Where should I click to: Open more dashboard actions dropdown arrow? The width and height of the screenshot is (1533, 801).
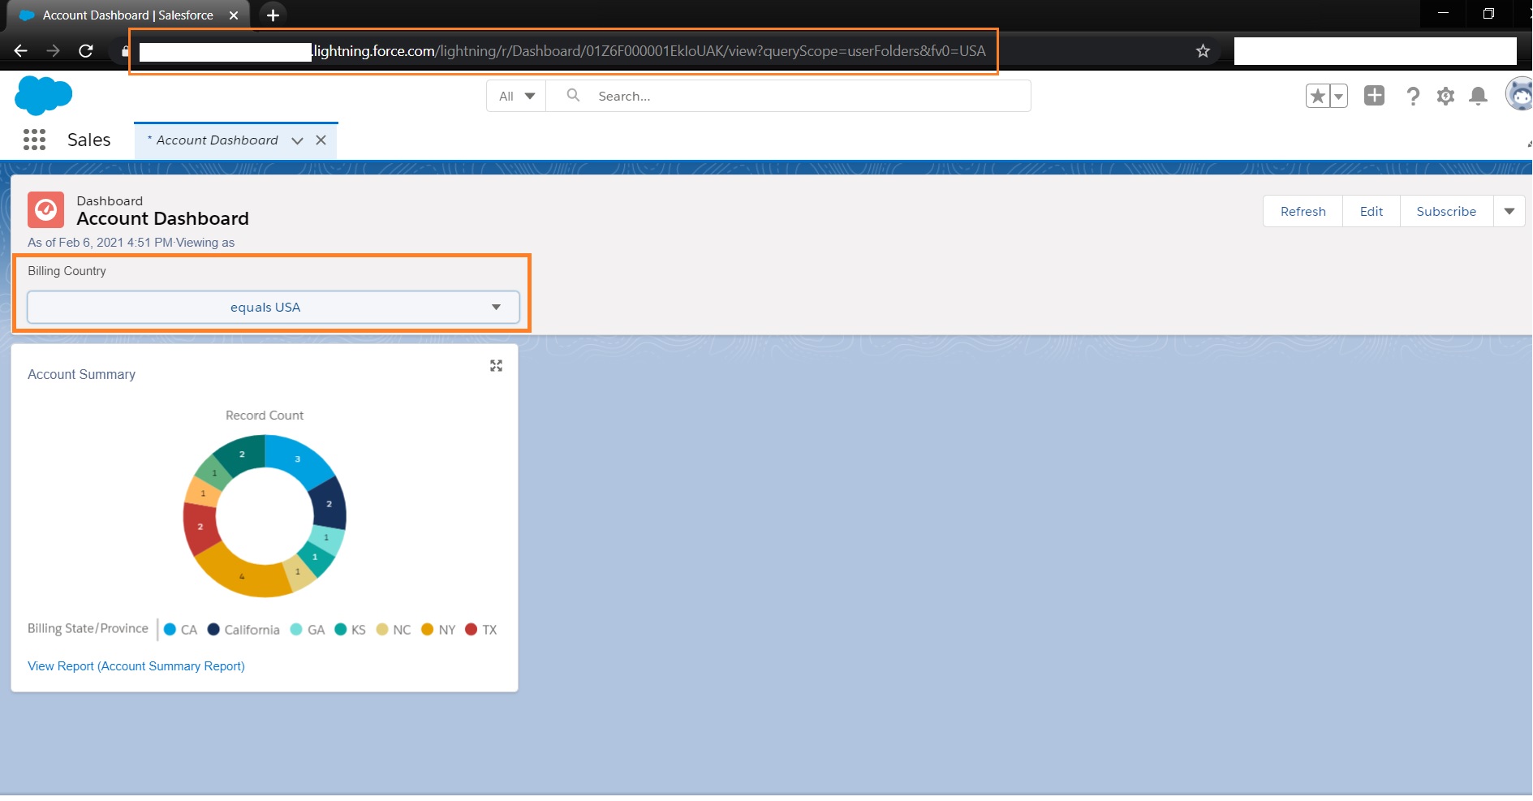[x=1509, y=211]
